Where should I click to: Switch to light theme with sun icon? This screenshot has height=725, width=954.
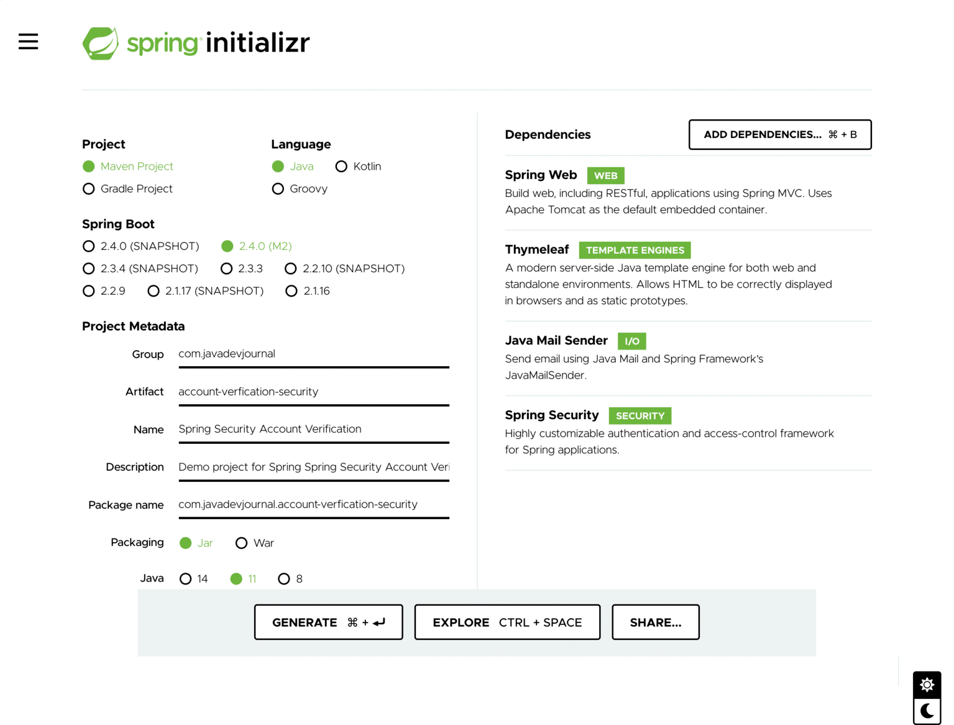click(x=927, y=684)
